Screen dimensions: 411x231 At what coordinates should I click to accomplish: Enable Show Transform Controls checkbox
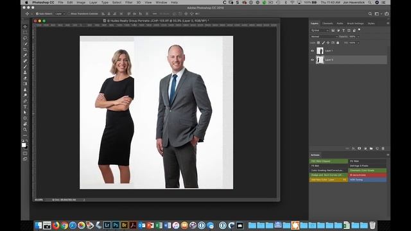[x=69, y=13]
